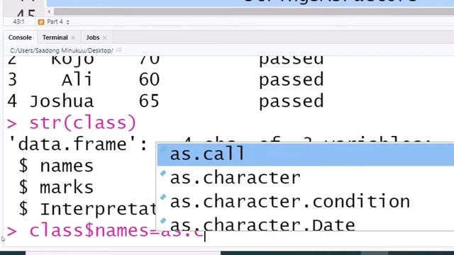This screenshot has width=454, height=255.
Task: Click the view working directory arrow icon
Action: 118,50
